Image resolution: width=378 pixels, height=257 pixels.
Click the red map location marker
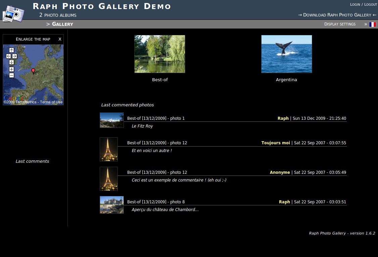33,71
